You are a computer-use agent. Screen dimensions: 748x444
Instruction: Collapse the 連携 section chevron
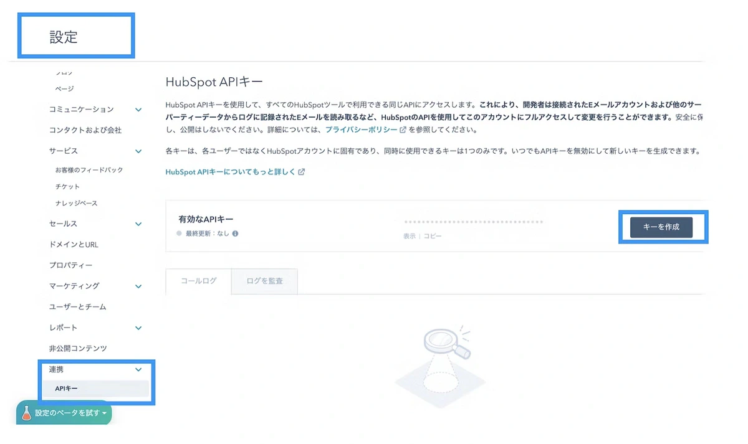point(138,369)
